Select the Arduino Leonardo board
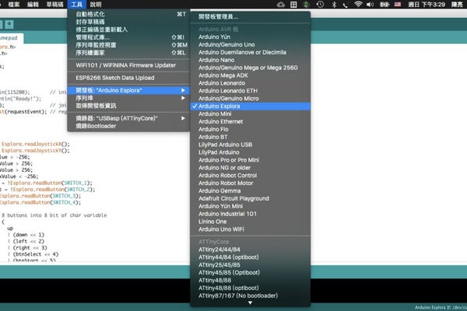The image size is (467, 311). pyautogui.click(x=250, y=83)
